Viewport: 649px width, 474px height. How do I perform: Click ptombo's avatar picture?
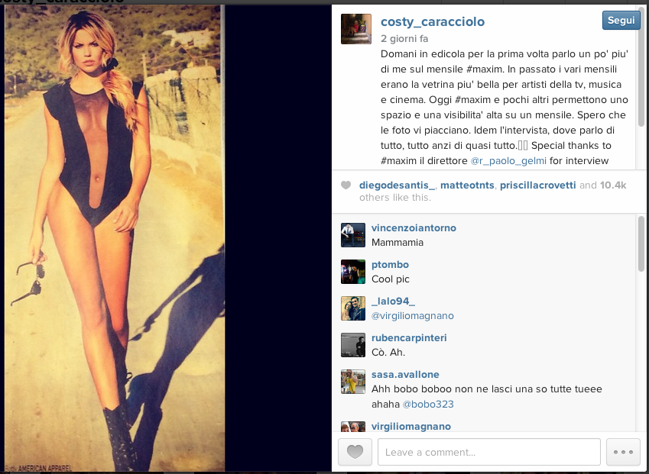pyautogui.click(x=353, y=272)
